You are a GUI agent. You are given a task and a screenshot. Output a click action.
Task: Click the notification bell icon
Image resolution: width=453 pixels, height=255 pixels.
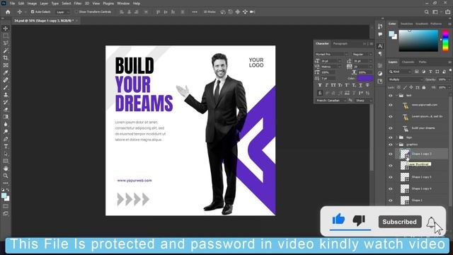tap(431, 222)
